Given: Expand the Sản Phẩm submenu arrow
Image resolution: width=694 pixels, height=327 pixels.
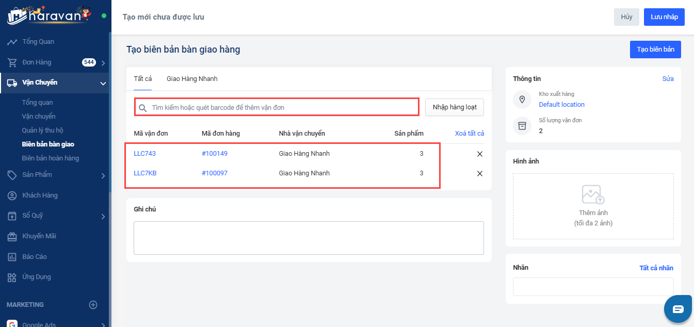Looking at the screenshot, I should 103,175.
